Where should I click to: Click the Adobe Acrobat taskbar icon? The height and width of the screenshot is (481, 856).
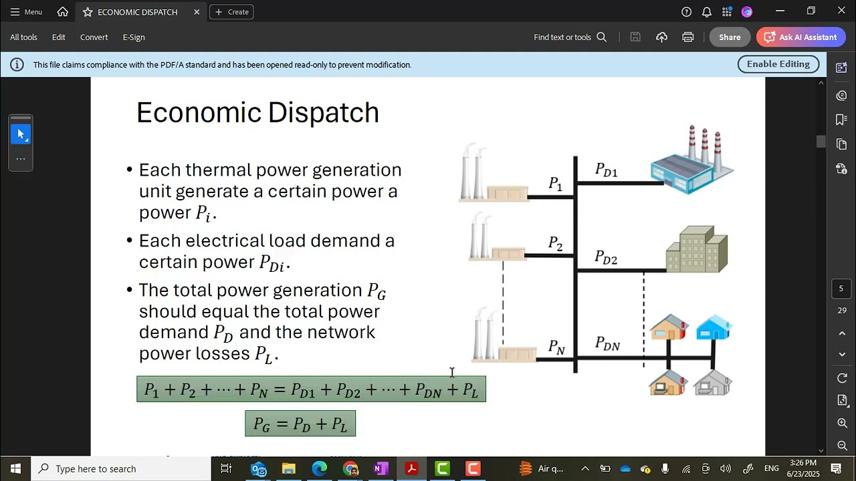[412, 469]
